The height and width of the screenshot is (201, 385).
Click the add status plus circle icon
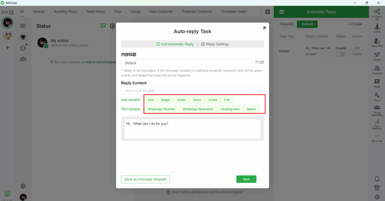click(x=112, y=26)
